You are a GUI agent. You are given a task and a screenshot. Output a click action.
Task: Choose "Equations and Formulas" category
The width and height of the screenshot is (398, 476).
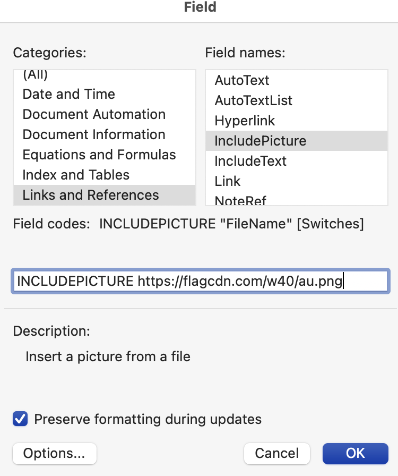pos(99,155)
